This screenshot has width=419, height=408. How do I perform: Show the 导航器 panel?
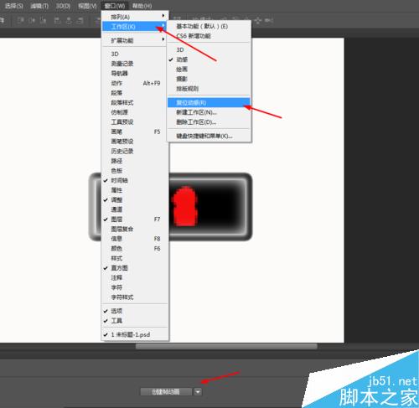(x=135, y=74)
